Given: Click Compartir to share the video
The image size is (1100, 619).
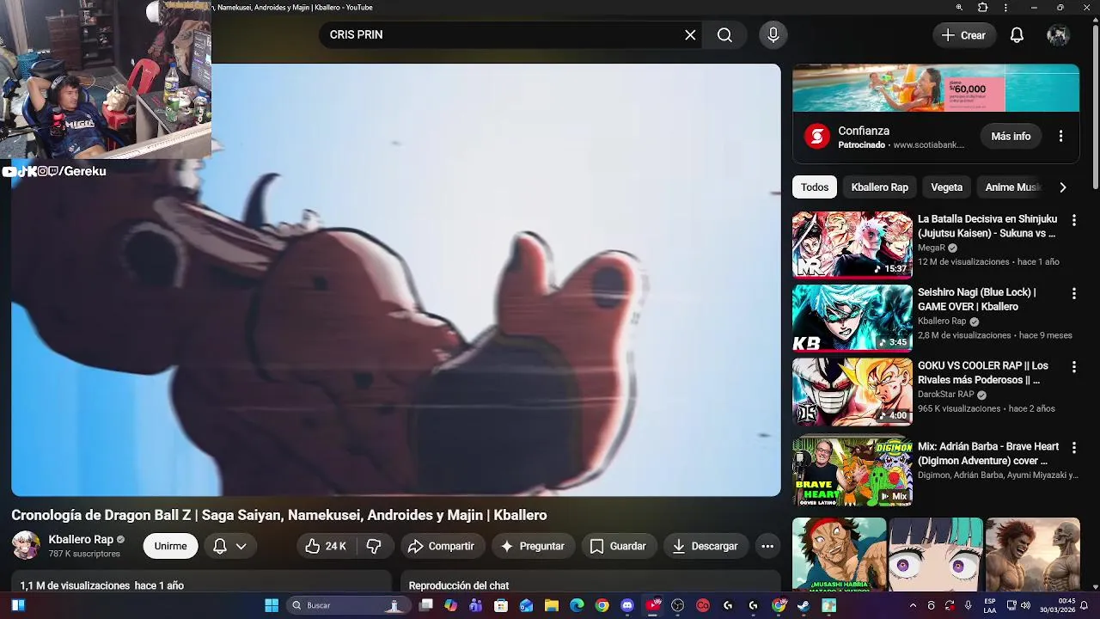Looking at the screenshot, I should tap(441, 546).
